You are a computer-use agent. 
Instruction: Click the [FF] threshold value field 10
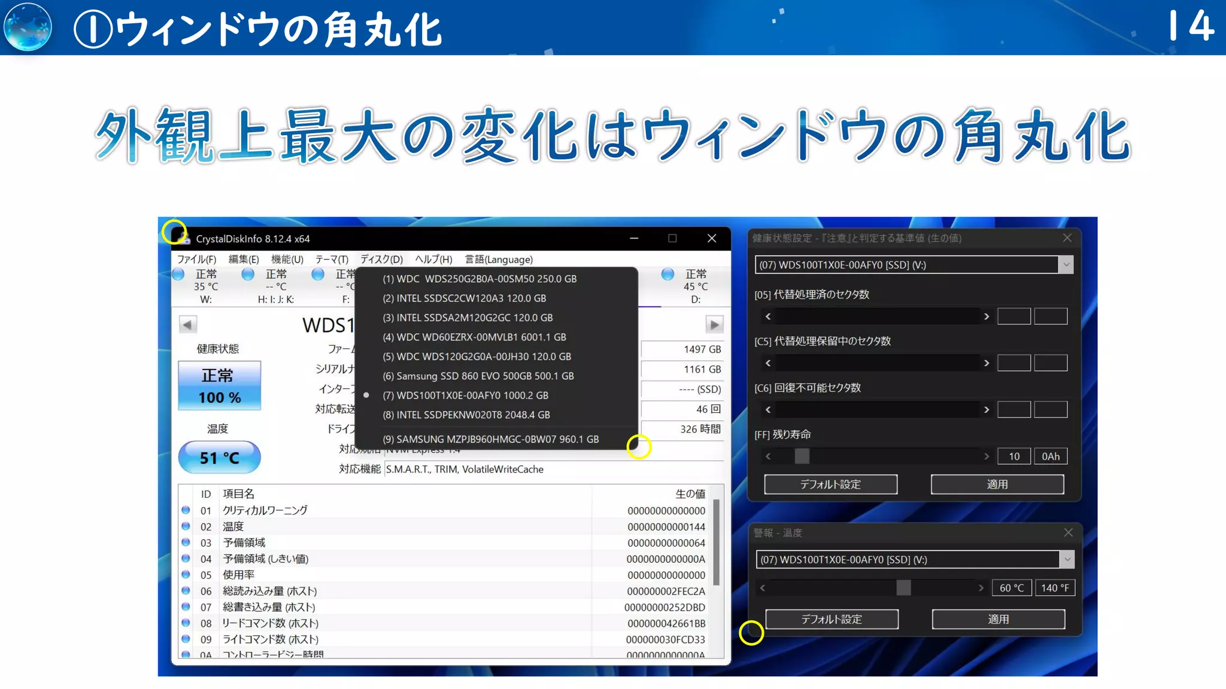pos(1014,456)
